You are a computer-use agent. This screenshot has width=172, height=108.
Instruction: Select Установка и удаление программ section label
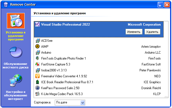15,36
